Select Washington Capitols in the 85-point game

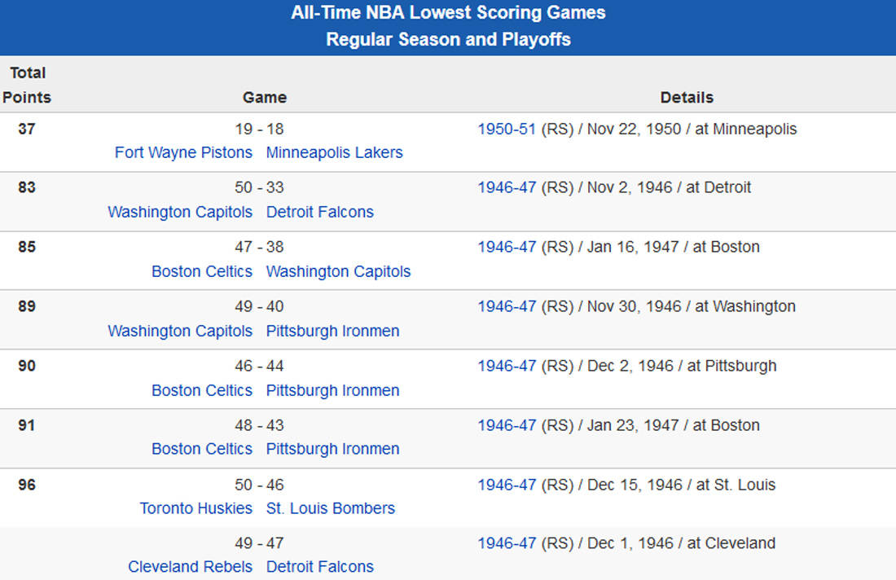[338, 271]
